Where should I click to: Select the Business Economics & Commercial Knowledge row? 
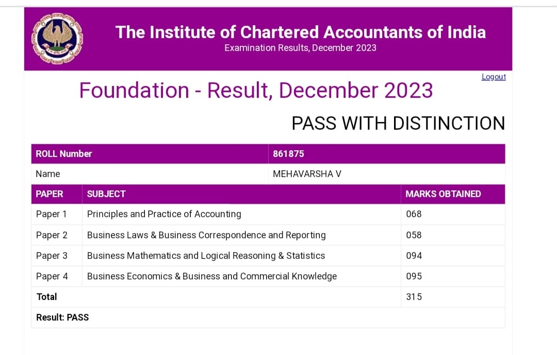tap(268, 276)
